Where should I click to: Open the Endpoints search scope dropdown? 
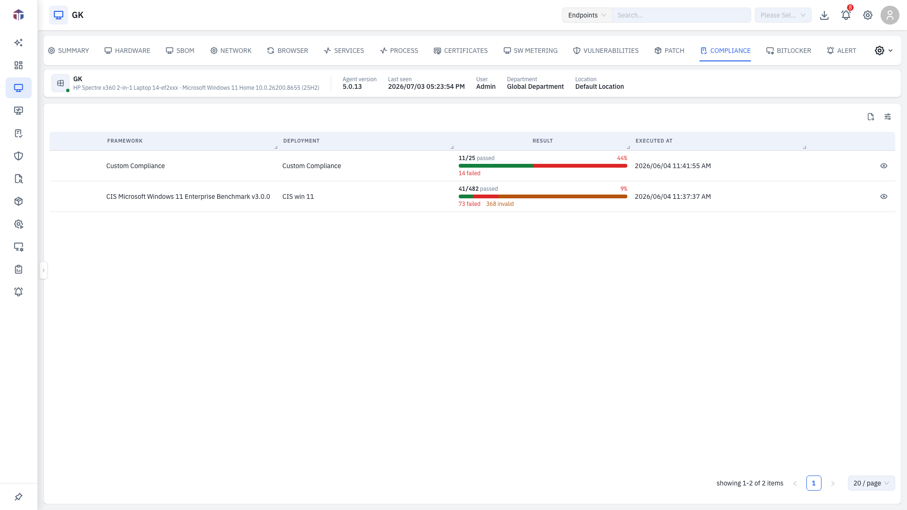point(587,15)
